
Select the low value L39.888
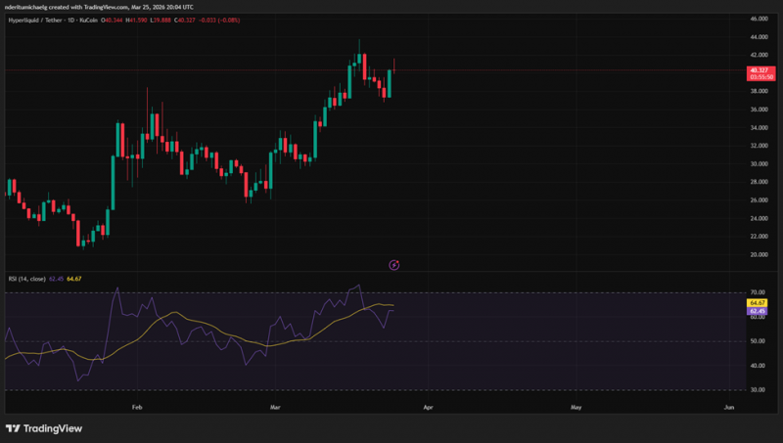(x=161, y=21)
